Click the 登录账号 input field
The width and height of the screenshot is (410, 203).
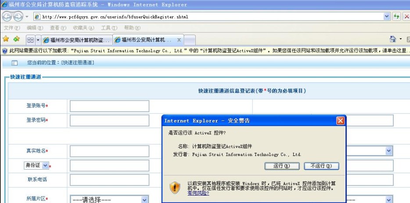point(109,106)
